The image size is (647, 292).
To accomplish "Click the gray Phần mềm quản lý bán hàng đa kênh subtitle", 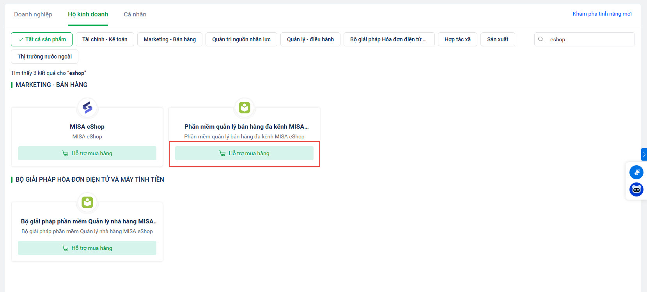I will click(x=245, y=136).
